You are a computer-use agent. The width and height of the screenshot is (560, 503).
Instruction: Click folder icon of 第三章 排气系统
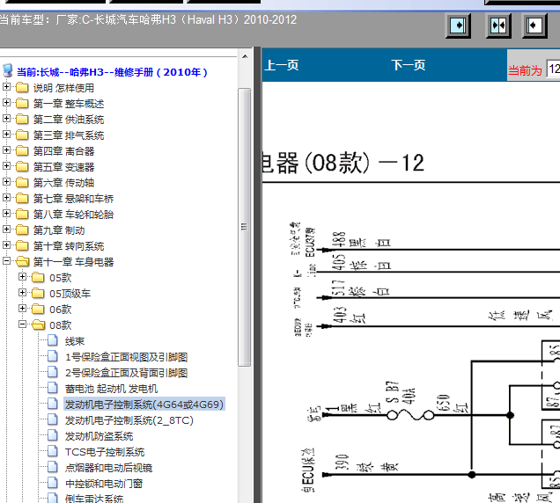pyautogui.click(x=22, y=135)
